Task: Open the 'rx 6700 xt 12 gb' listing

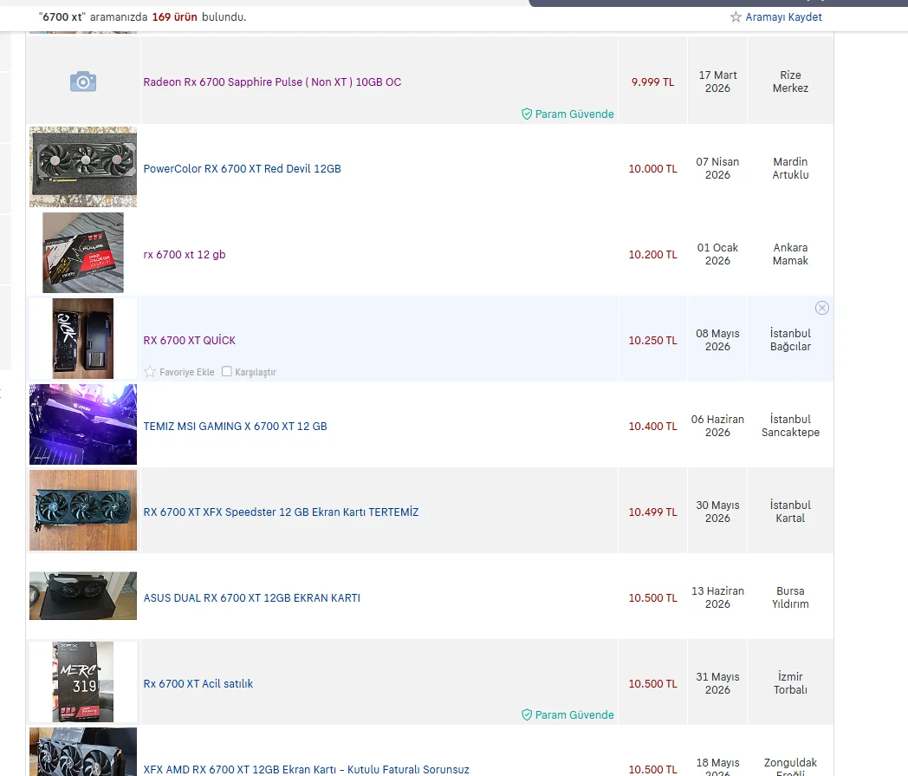Action: (185, 254)
